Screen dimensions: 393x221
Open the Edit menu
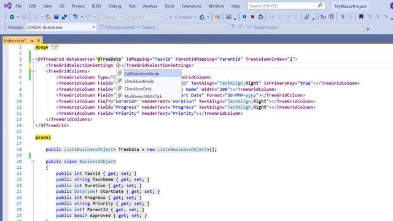coord(33,6)
